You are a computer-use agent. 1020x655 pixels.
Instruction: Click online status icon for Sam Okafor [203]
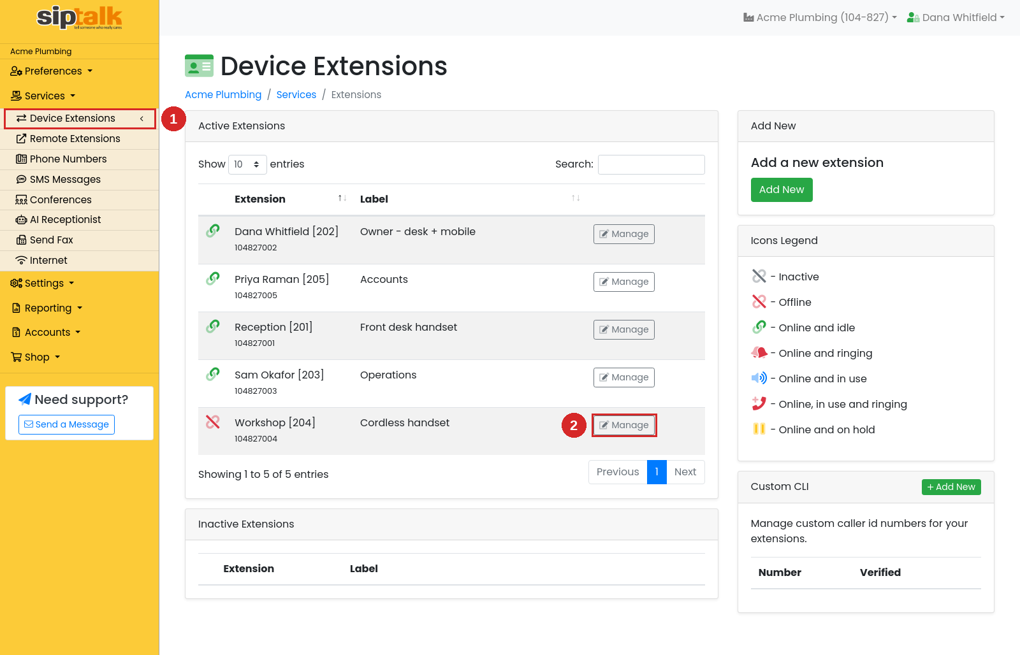(x=213, y=374)
